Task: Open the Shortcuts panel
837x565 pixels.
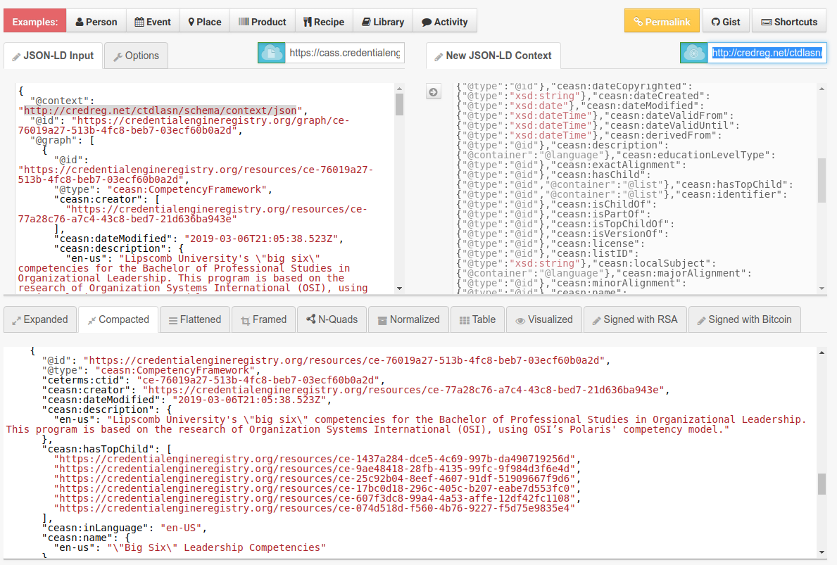Action: pyautogui.click(x=788, y=20)
